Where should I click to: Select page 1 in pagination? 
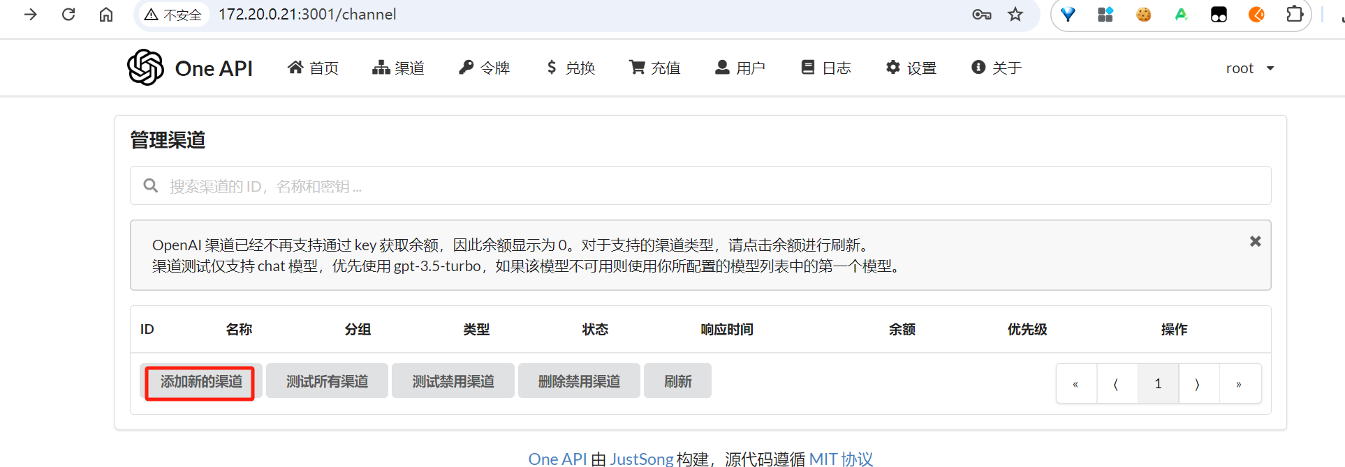pyautogui.click(x=1158, y=383)
